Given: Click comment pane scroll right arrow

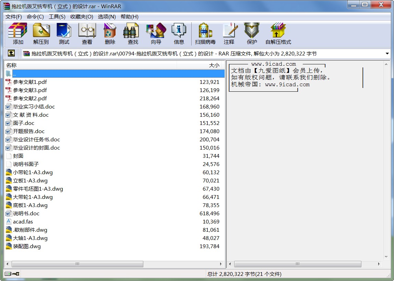Looking at the screenshot, I should pyautogui.click(x=379, y=264).
